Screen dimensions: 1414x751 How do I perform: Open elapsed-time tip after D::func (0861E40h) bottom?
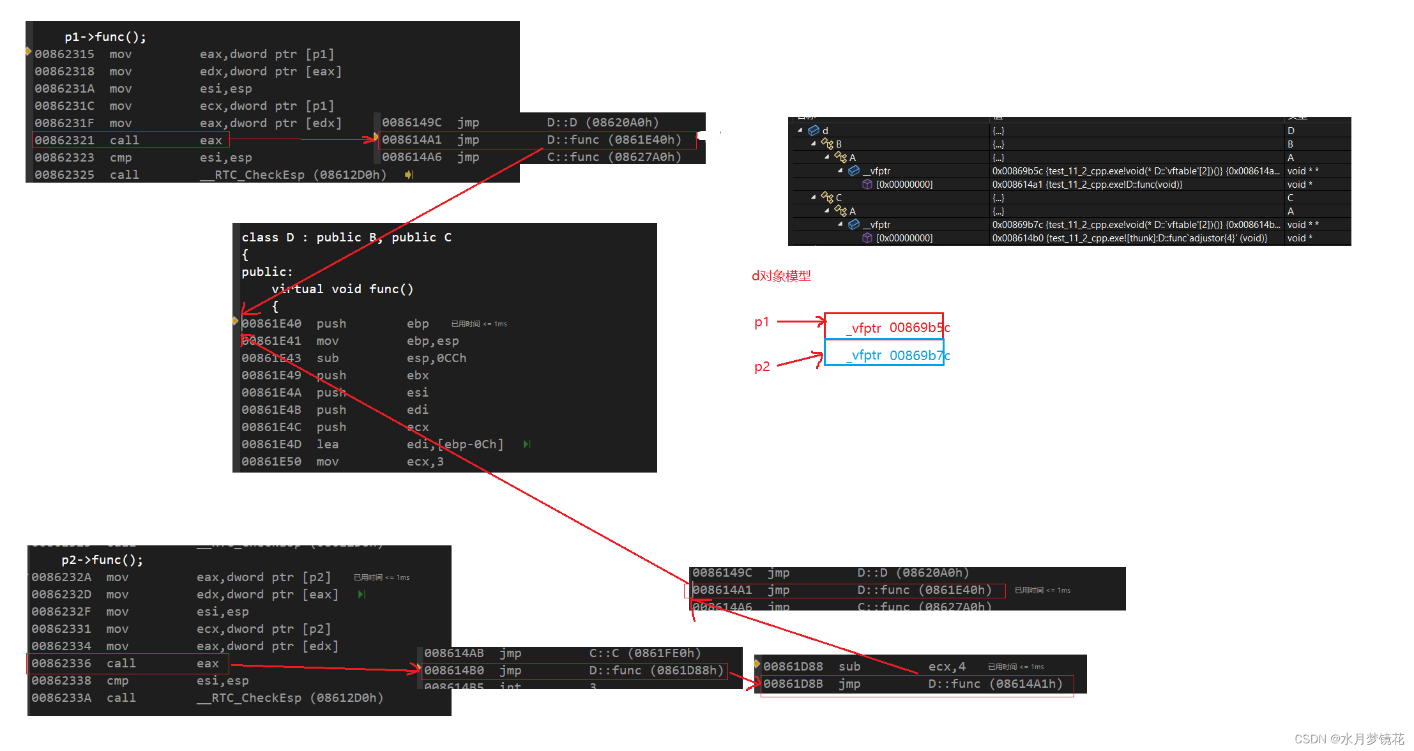click(1042, 590)
